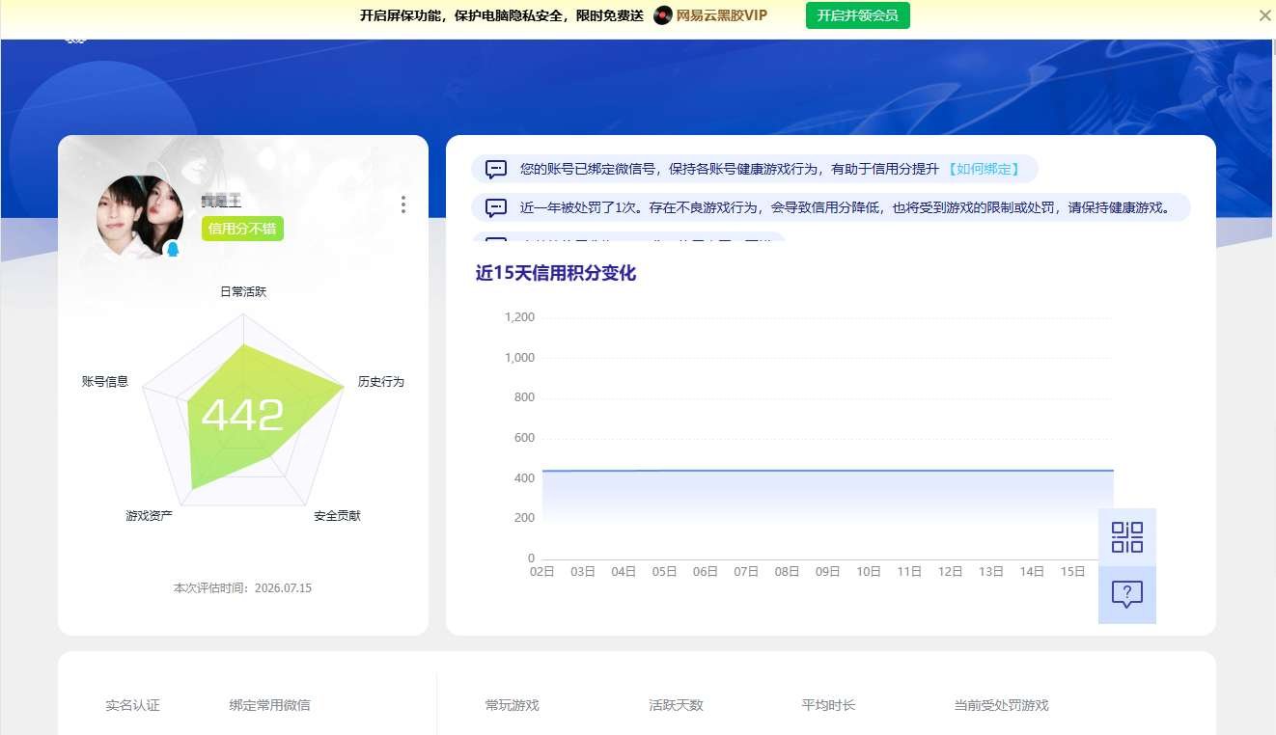Click the 实名认证 label
1276x735 pixels.
pos(132,705)
